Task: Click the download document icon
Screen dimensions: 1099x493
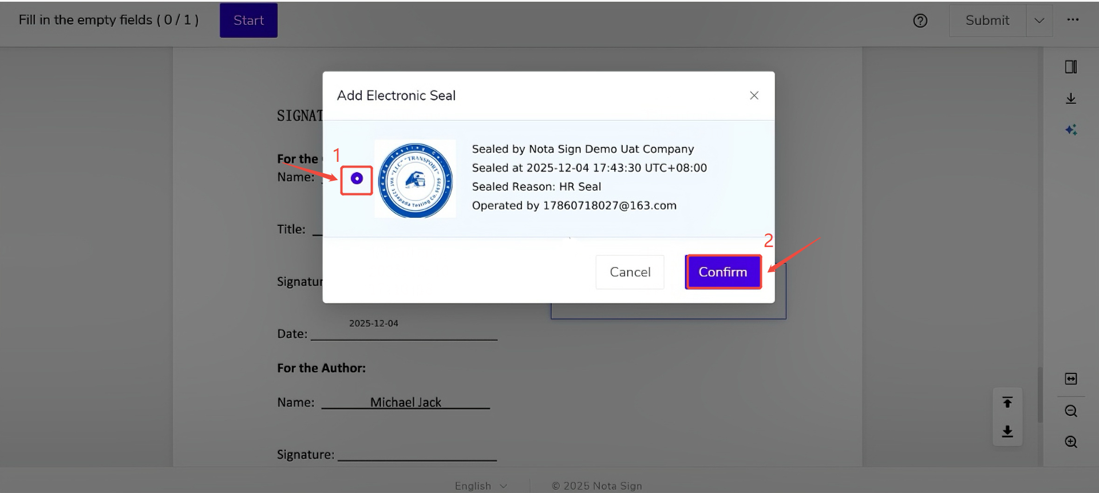Action: coord(1070,99)
